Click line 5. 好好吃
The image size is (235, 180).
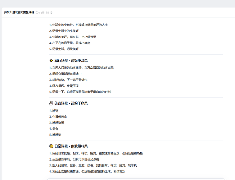click(x=55, y=135)
